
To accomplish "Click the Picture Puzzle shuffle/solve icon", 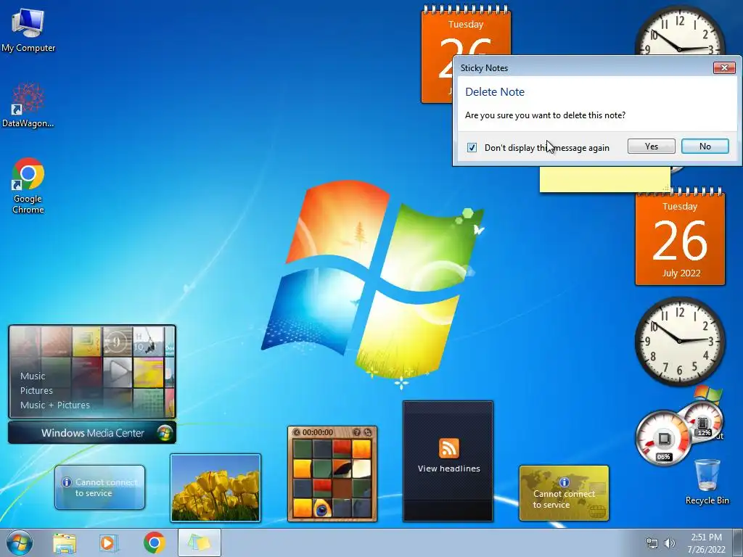I will (x=367, y=432).
